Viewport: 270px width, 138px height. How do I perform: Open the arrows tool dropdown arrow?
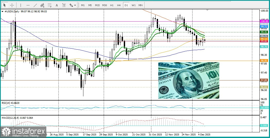click(75, 5)
